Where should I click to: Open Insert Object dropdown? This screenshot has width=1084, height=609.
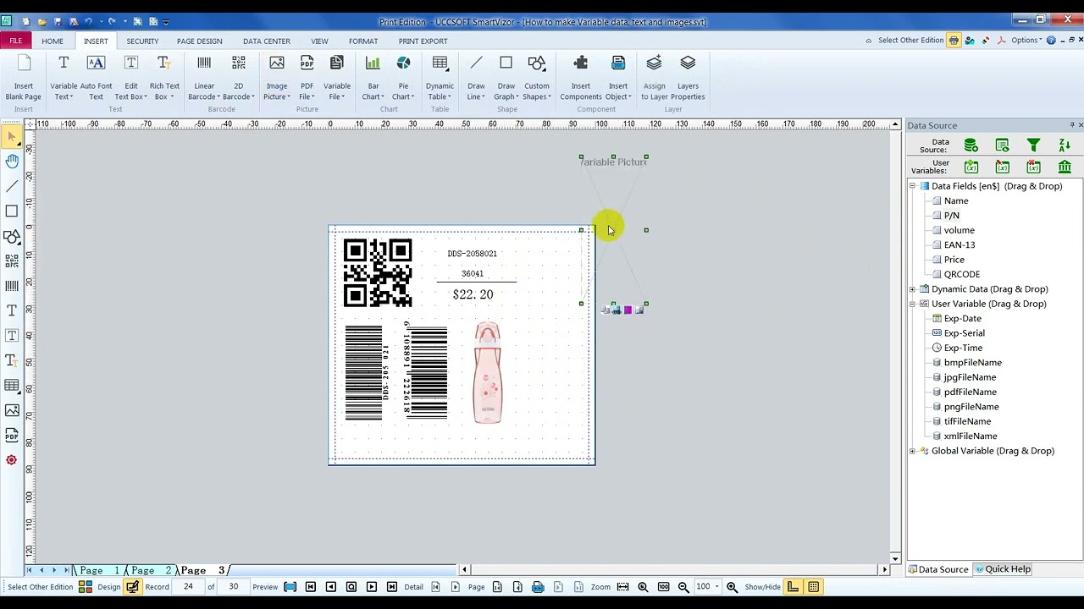click(618, 91)
